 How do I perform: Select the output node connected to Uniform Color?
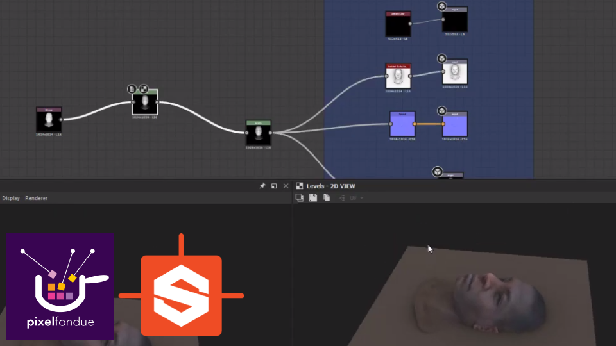pyautogui.click(x=455, y=19)
